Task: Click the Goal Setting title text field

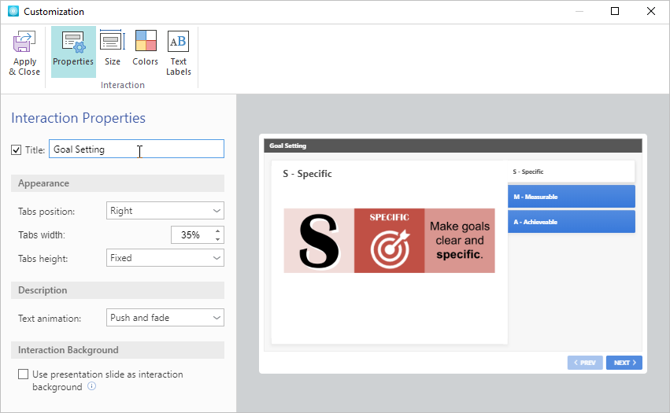Action: point(135,149)
